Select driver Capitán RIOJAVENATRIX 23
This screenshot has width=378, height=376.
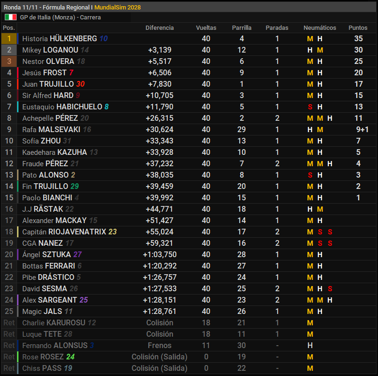coord(70,232)
